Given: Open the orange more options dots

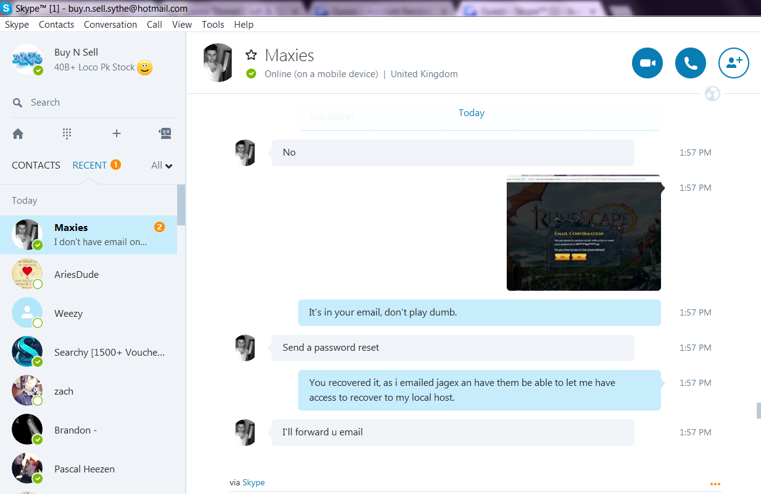Looking at the screenshot, I should (x=715, y=484).
